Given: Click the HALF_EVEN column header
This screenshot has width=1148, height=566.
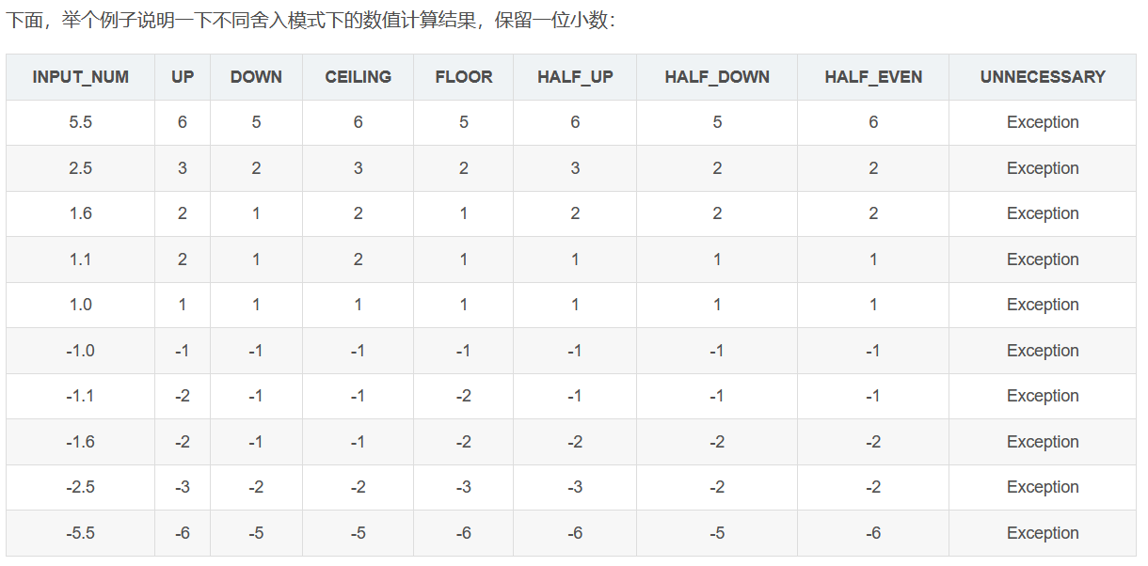Looking at the screenshot, I should click(873, 77).
